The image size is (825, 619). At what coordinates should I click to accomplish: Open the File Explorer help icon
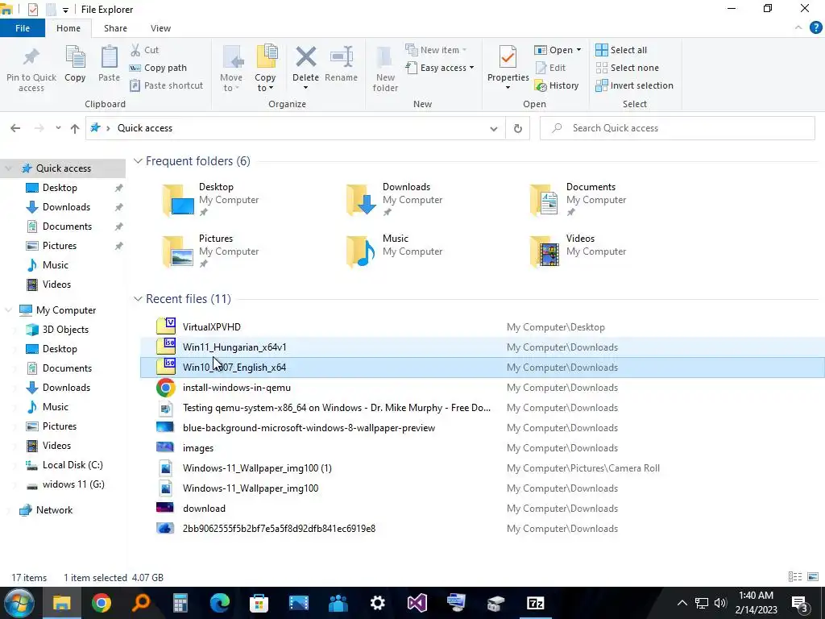[x=815, y=28]
